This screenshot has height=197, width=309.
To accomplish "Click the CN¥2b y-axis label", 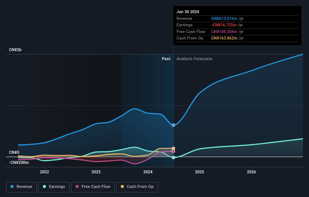I will [15, 50].
